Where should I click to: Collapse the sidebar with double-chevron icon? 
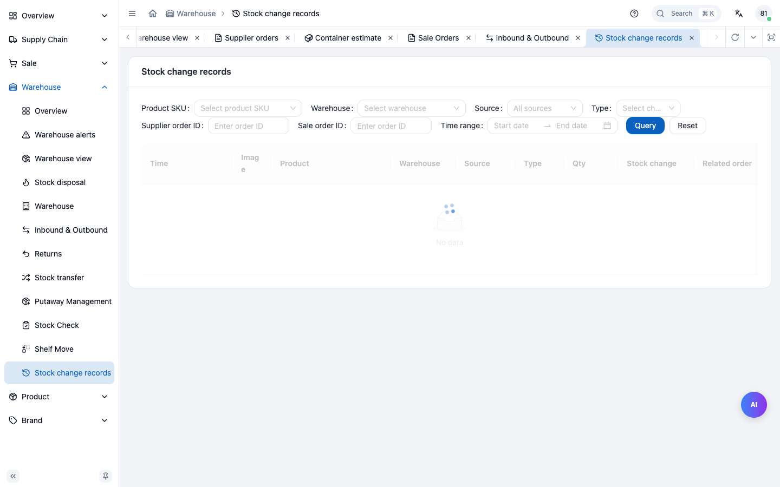point(13,476)
